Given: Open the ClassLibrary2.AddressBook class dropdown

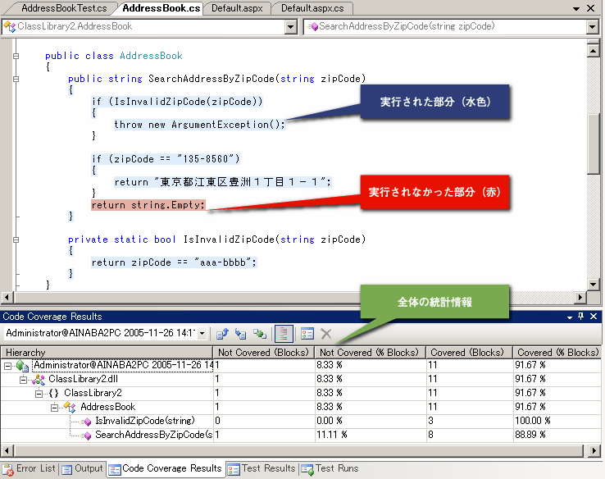Looking at the screenshot, I should tap(290, 27).
